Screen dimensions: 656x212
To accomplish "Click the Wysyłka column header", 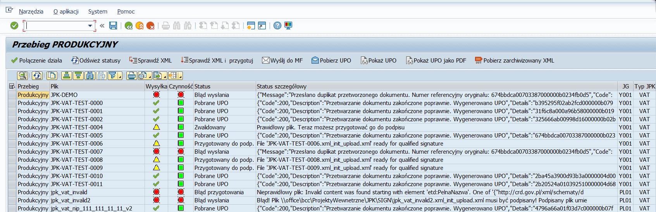I will coord(157,86).
